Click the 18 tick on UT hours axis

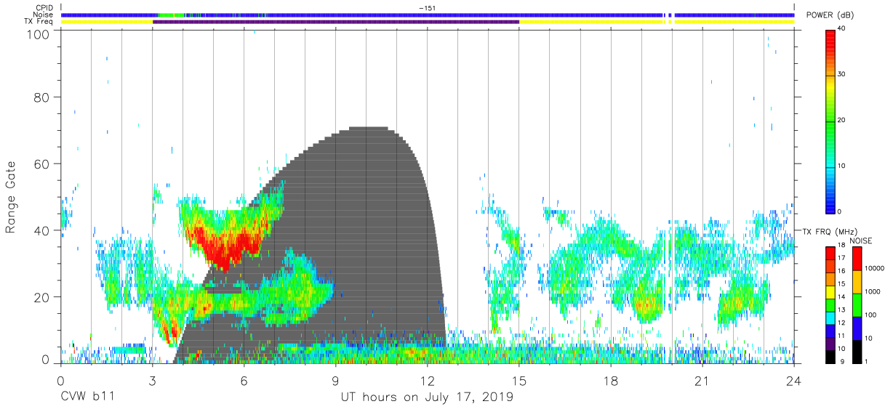click(610, 381)
